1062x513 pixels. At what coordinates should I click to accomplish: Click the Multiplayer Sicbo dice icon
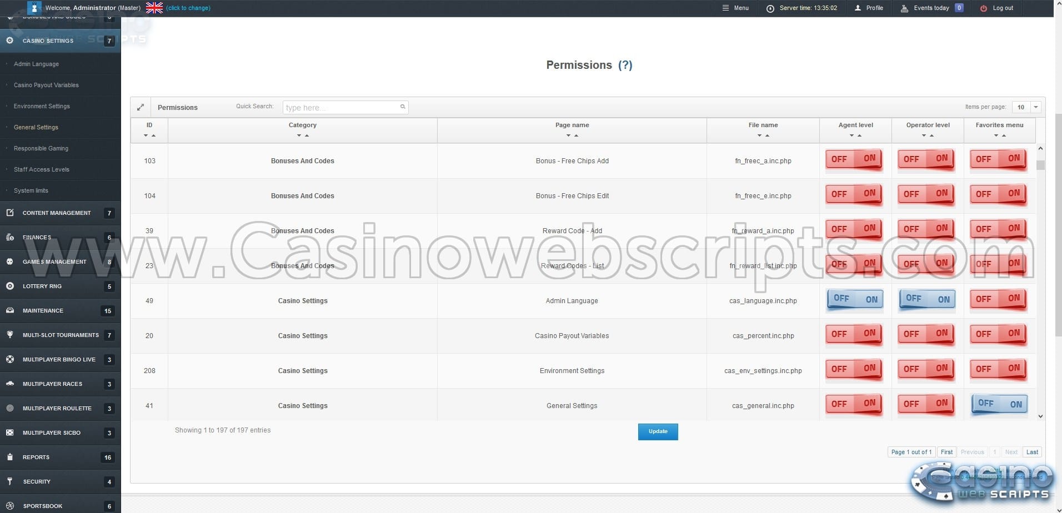[x=9, y=432]
